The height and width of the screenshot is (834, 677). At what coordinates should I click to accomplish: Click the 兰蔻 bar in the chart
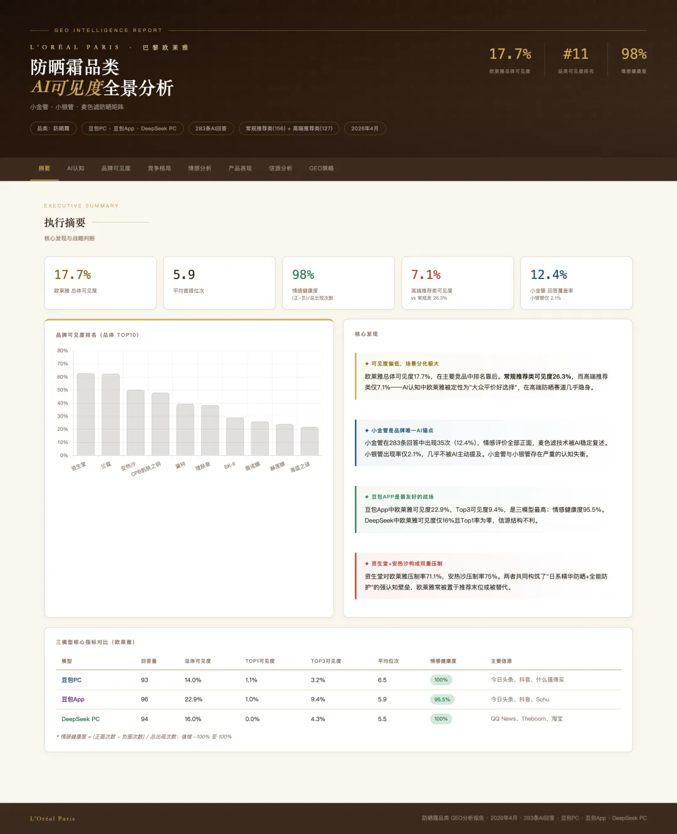tap(110, 414)
